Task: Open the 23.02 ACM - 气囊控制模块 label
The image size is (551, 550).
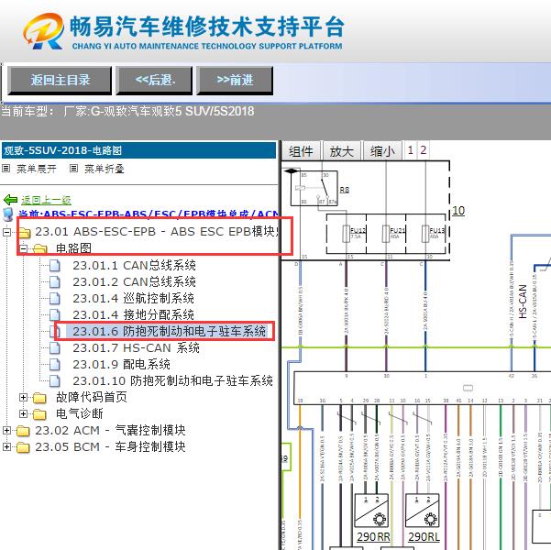Action: (x=110, y=431)
